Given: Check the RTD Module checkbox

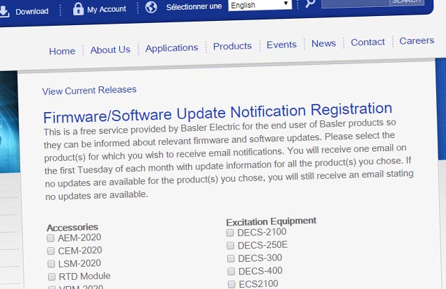Looking at the screenshot, I should click(52, 276).
